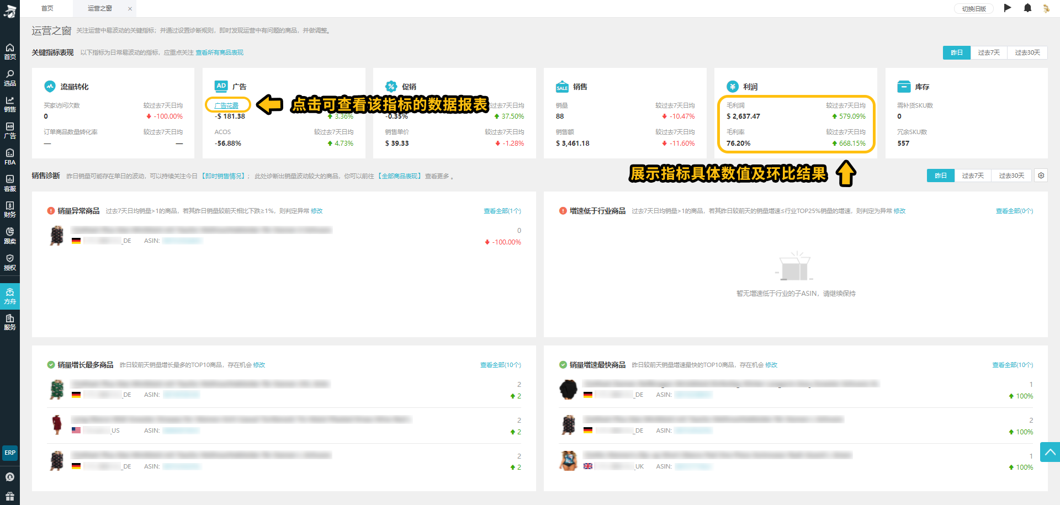Screen dimensions: 1060x505
Task: Close the 运营之窗 tab
Action: click(x=130, y=8)
